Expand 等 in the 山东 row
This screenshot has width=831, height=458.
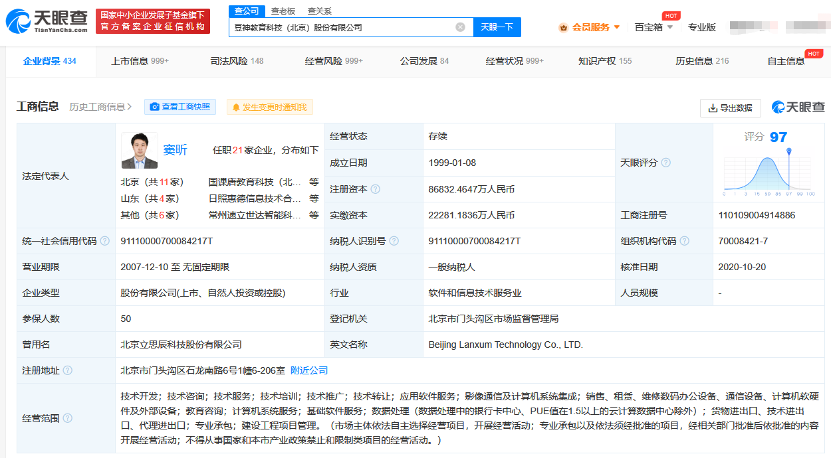tap(314, 198)
